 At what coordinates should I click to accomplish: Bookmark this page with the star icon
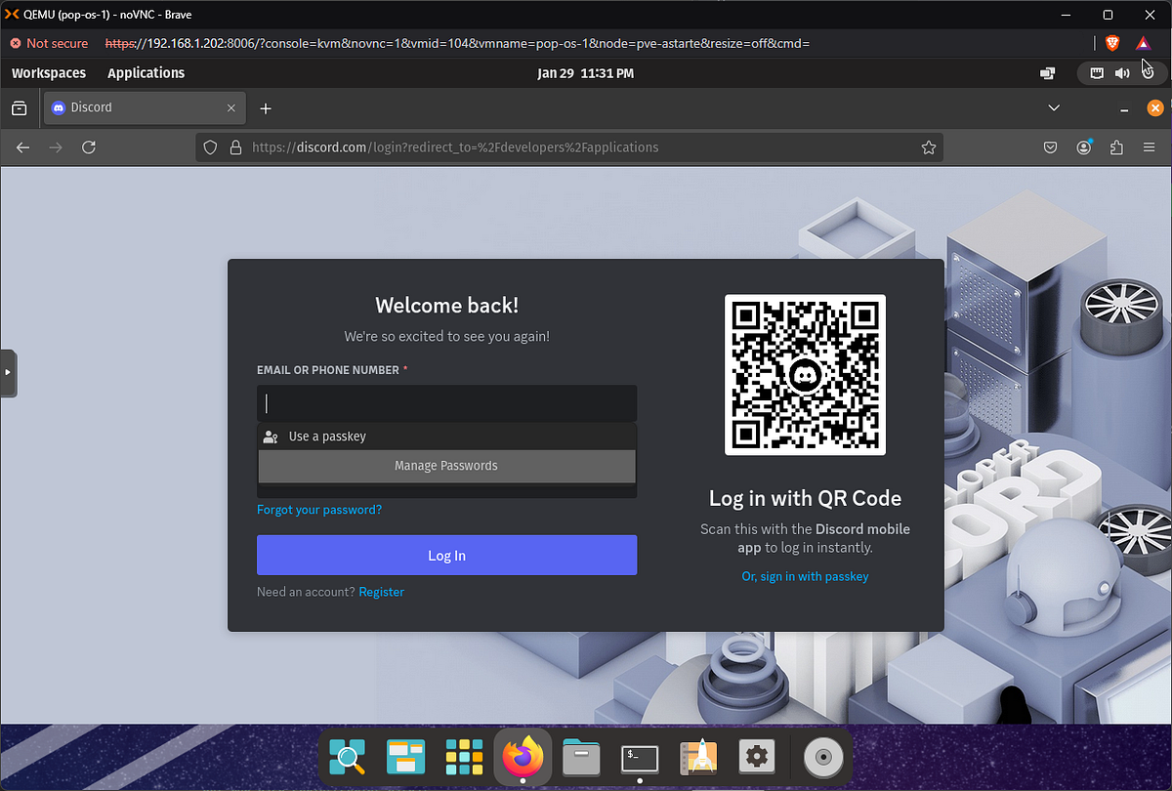929,147
